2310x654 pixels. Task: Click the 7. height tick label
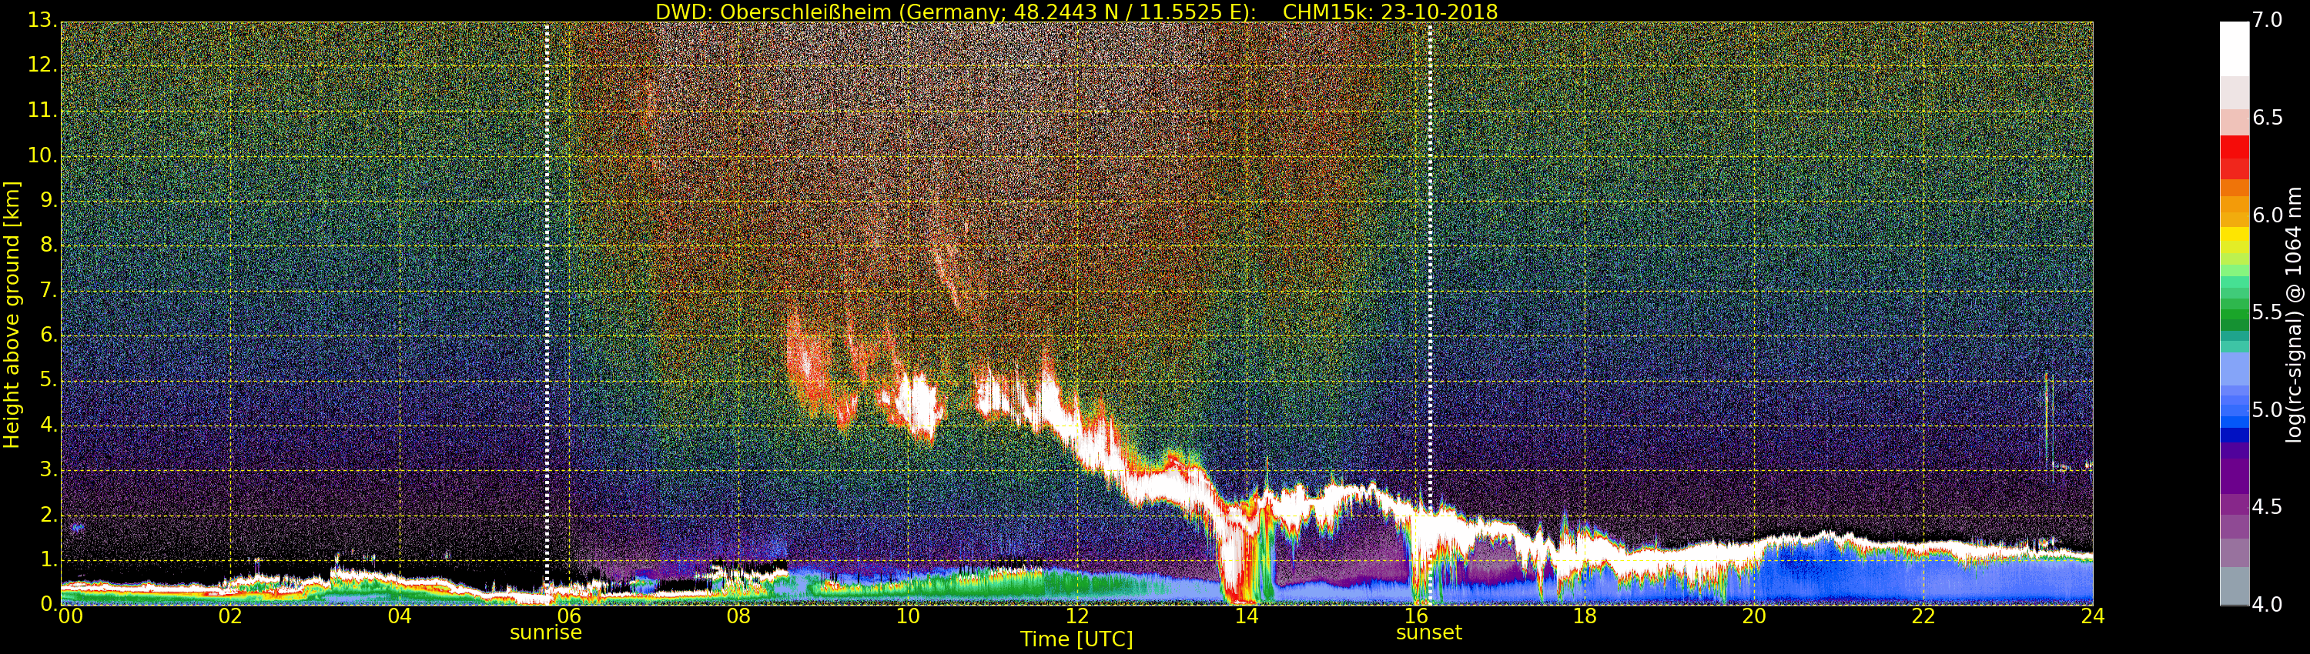(x=49, y=290)
